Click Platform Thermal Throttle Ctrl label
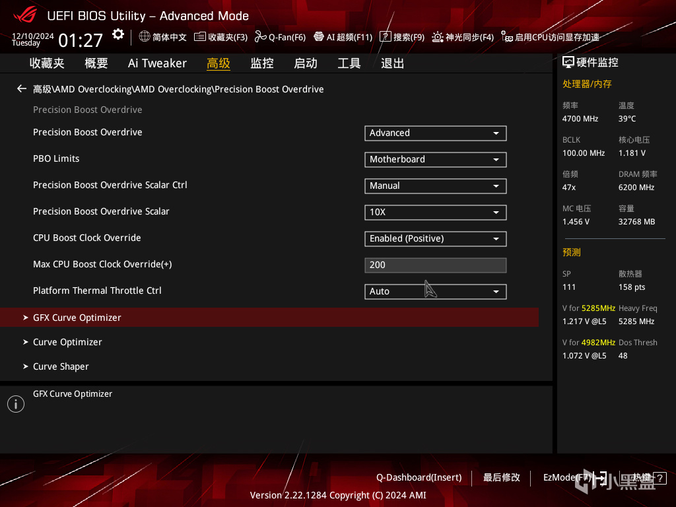 tap(97, 290)
